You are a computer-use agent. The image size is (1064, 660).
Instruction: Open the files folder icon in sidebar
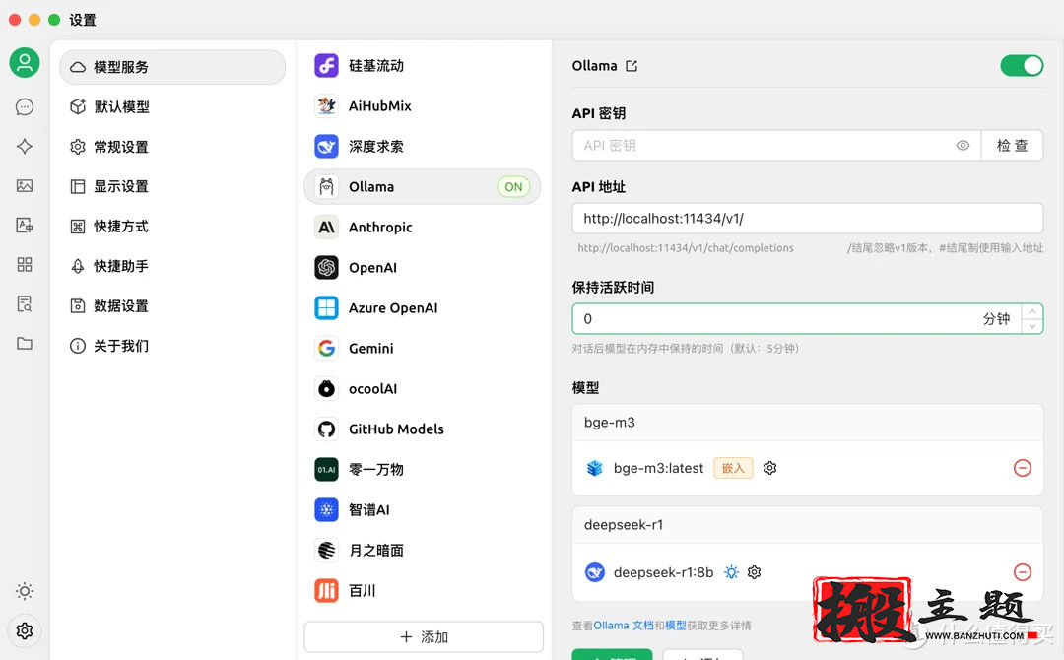tap(24, 343)
